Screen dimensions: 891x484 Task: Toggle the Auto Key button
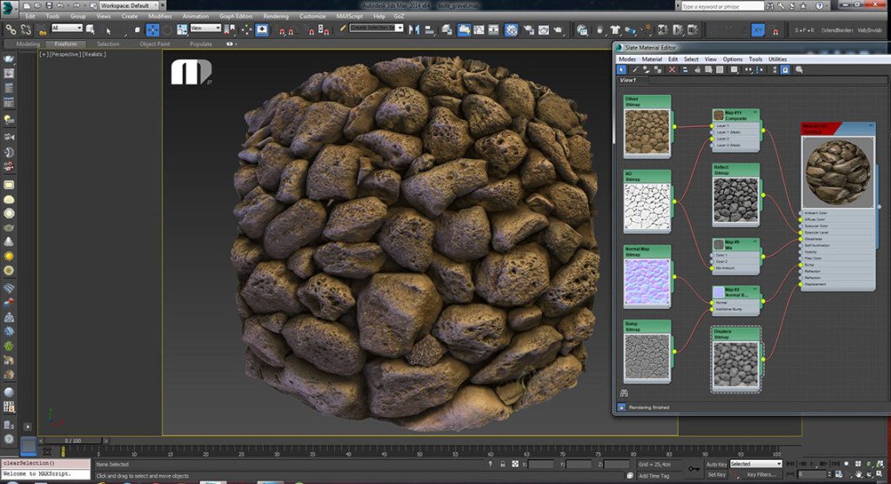pos(716,464)
